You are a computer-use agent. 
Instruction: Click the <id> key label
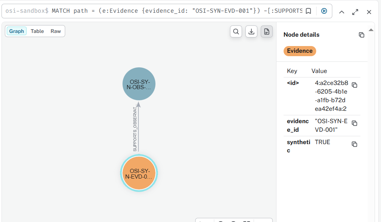pos(293,83)
